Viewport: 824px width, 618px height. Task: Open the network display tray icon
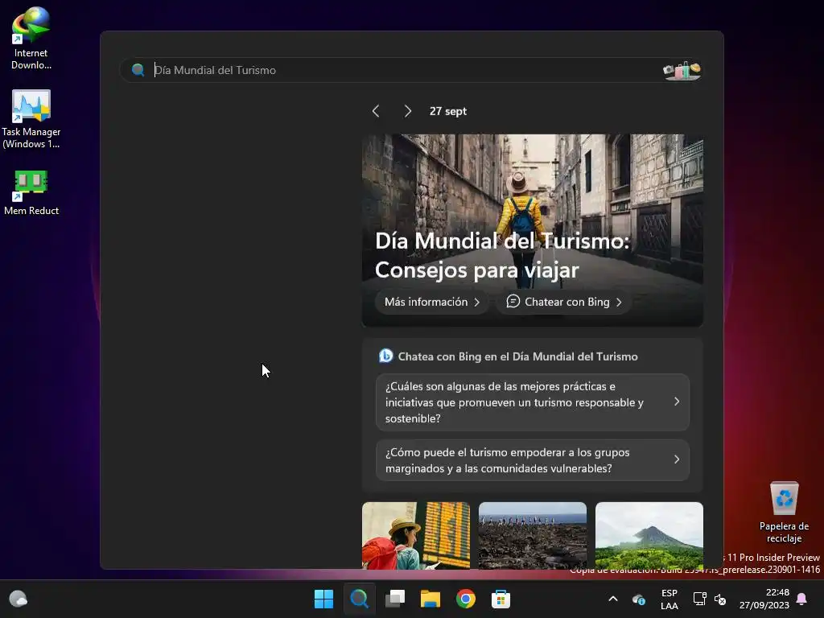pos(699,599)
